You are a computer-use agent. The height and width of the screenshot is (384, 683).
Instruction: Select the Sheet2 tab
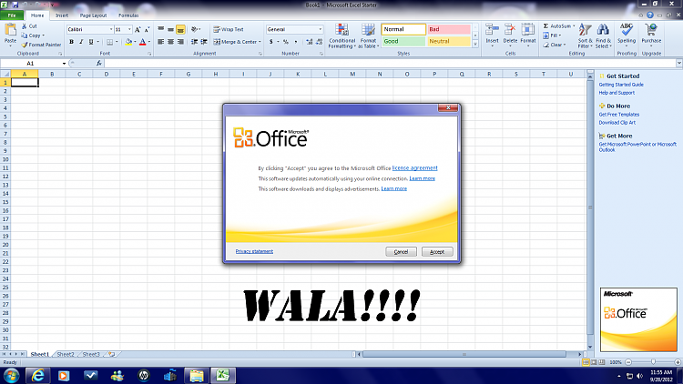[66, 354]
